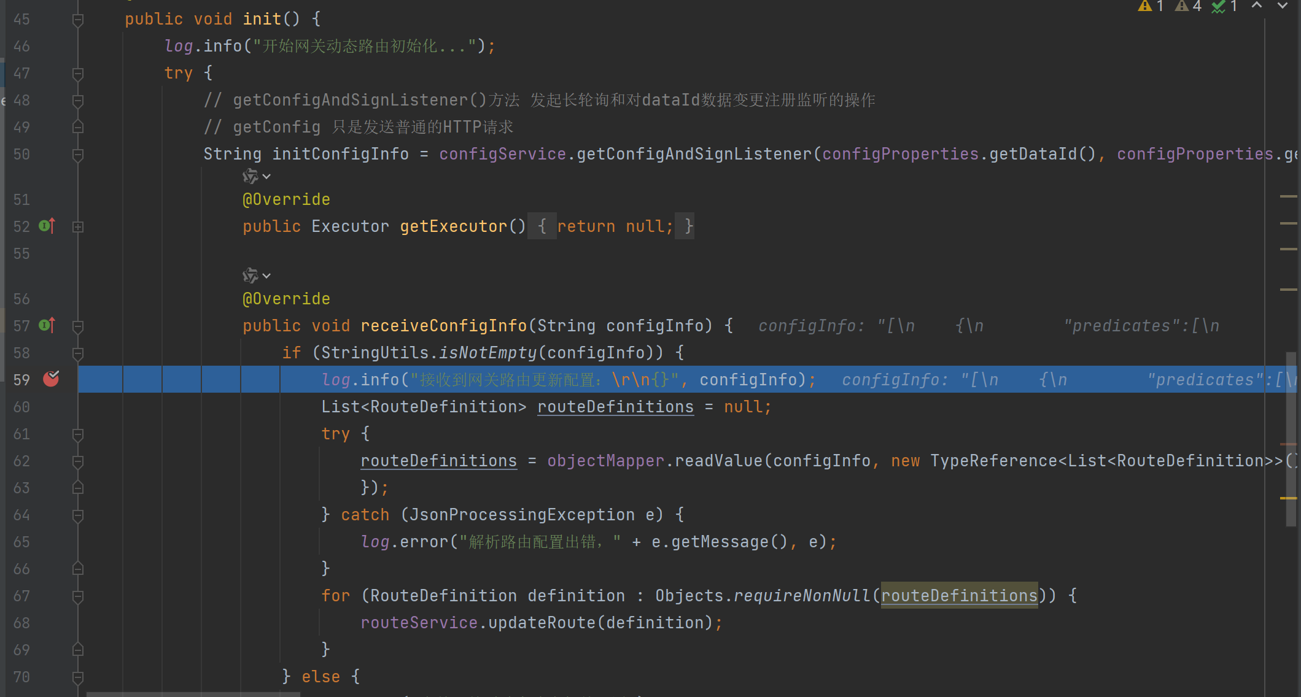Click the green typo checkmark indicator
Image resolution: width=1301 pixels, height=697 pixels.
tap(1225, 7)
